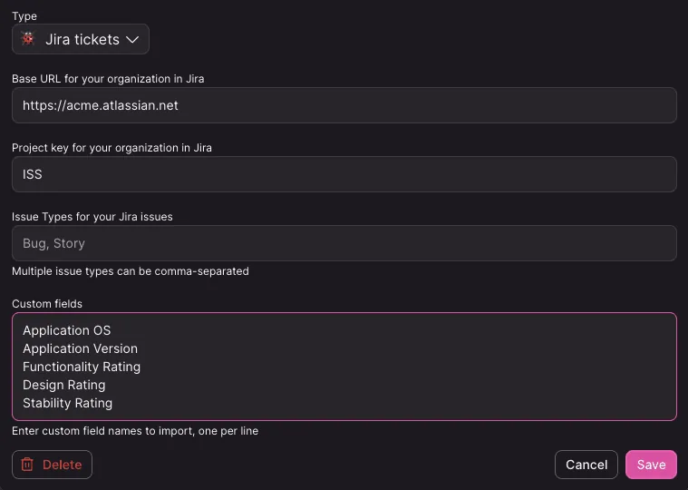Screen dimensions: 688x490
Task: Click the ladybug icon beside Jira tickets
Action: pos(28,39)
